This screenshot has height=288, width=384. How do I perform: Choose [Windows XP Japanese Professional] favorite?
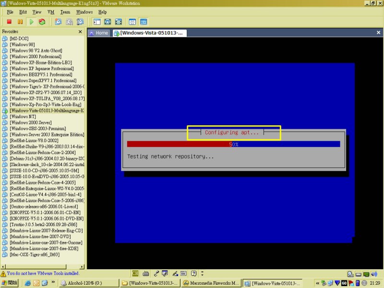click(42, 69)
